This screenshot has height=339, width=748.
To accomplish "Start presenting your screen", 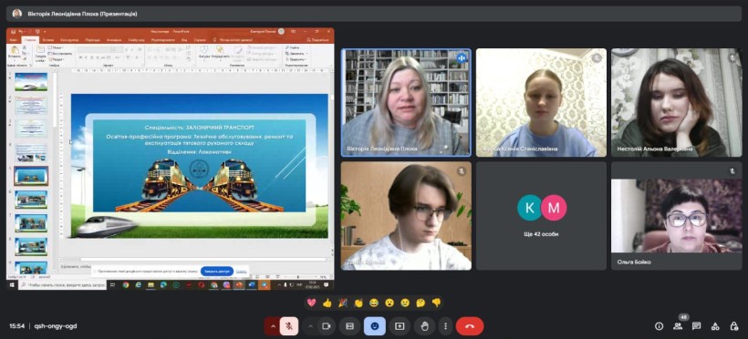I will (400, 326).
